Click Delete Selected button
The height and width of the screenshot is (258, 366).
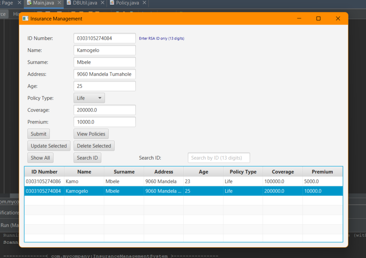94,146
